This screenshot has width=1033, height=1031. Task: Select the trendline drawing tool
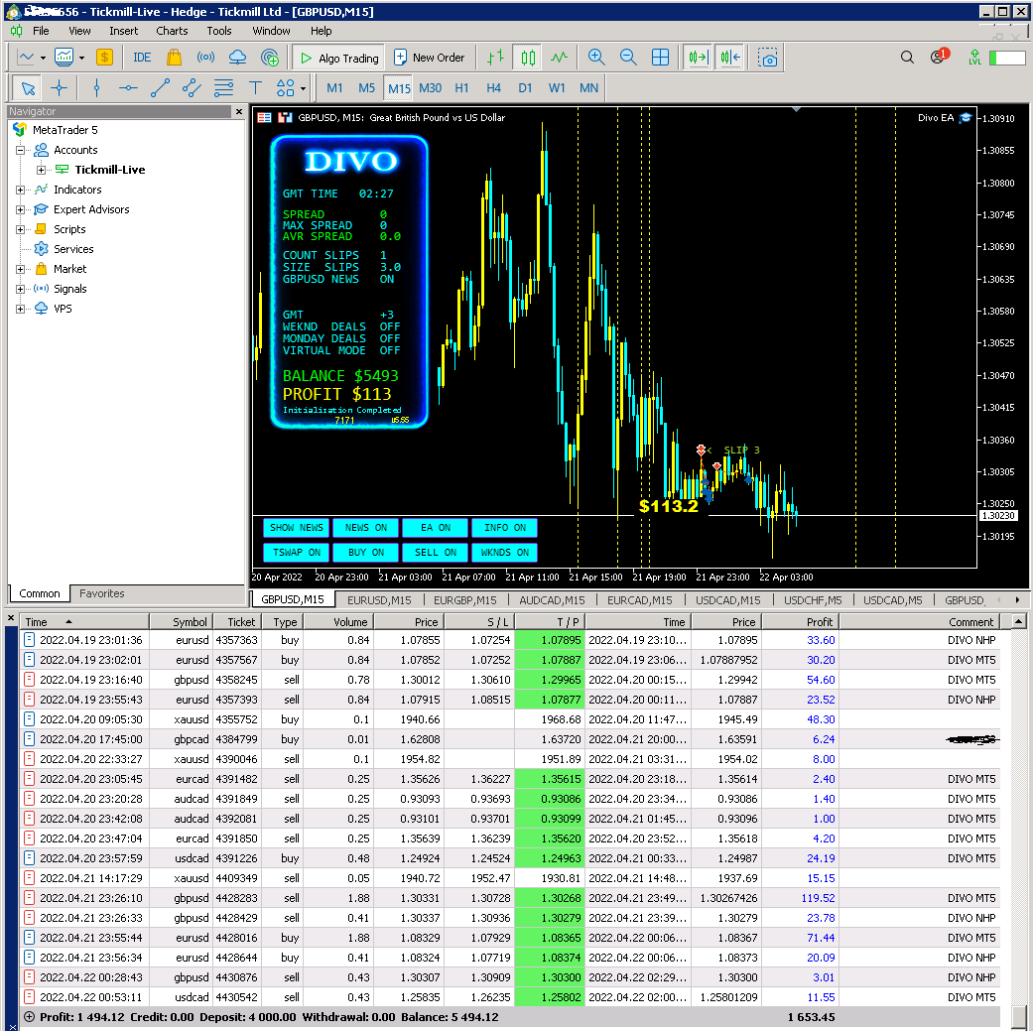coord(160,88)
